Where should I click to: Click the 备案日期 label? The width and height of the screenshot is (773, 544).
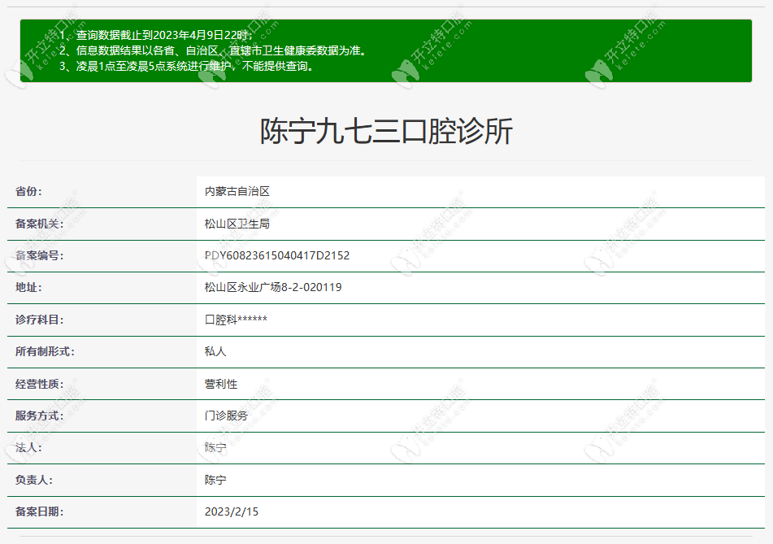(x=40, y=511)
